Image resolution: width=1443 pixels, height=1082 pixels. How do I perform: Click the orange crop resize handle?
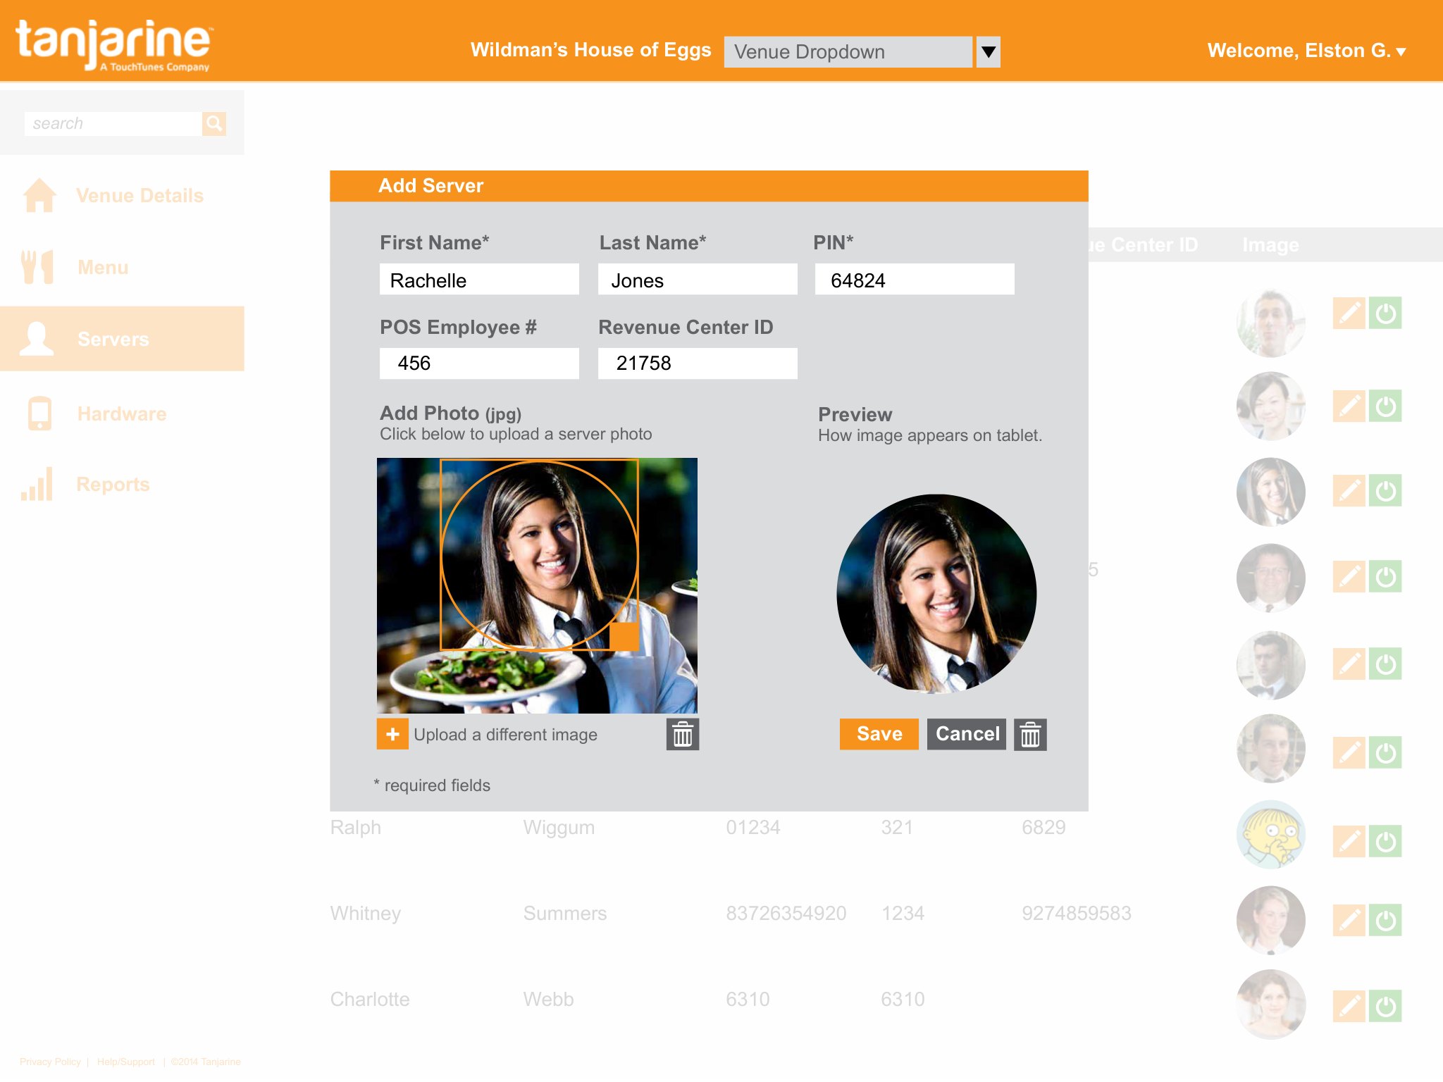click(624, 636)
